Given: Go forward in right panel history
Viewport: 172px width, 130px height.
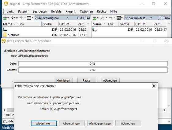Looking at the screenshot, I should [110, 18].
